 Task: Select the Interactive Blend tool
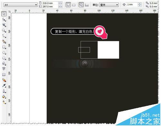(4, 80)
